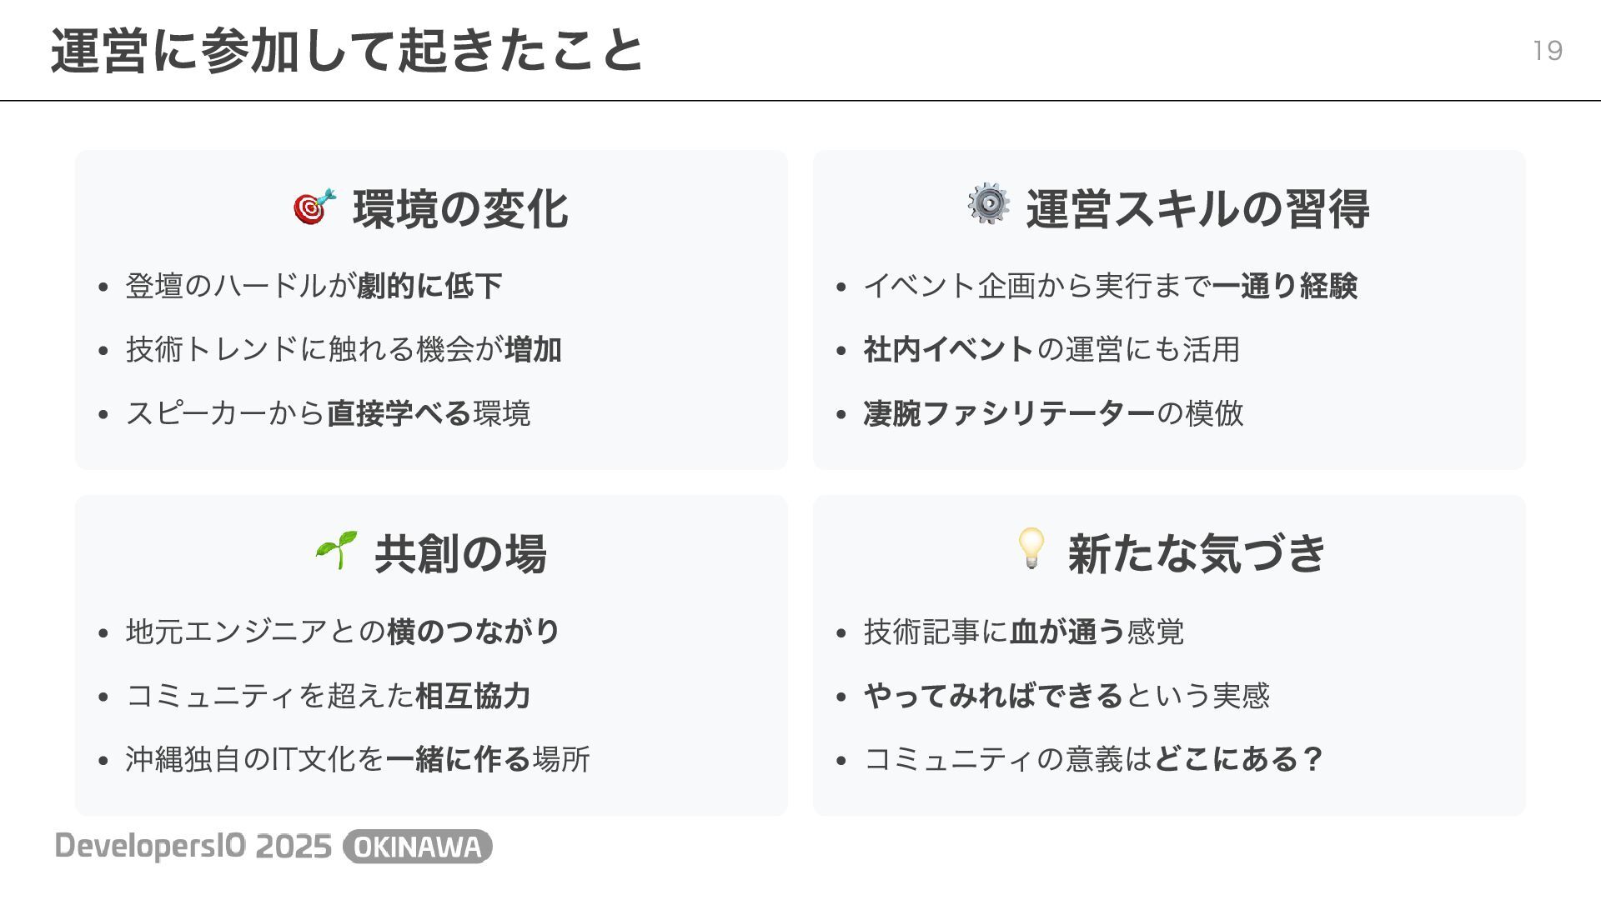Image resolution: width=1601 pixels, height=900 pixels.
Task: Click the 新たな気づき heading
Action: (1197, 553)
